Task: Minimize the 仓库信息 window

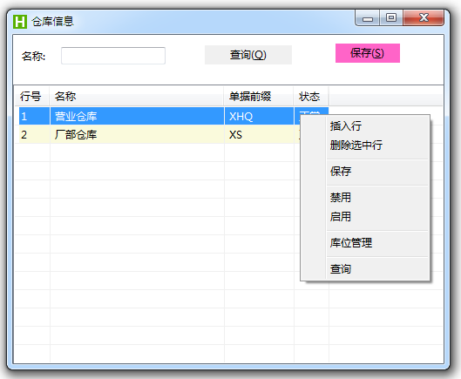Action: coord(367,18)
